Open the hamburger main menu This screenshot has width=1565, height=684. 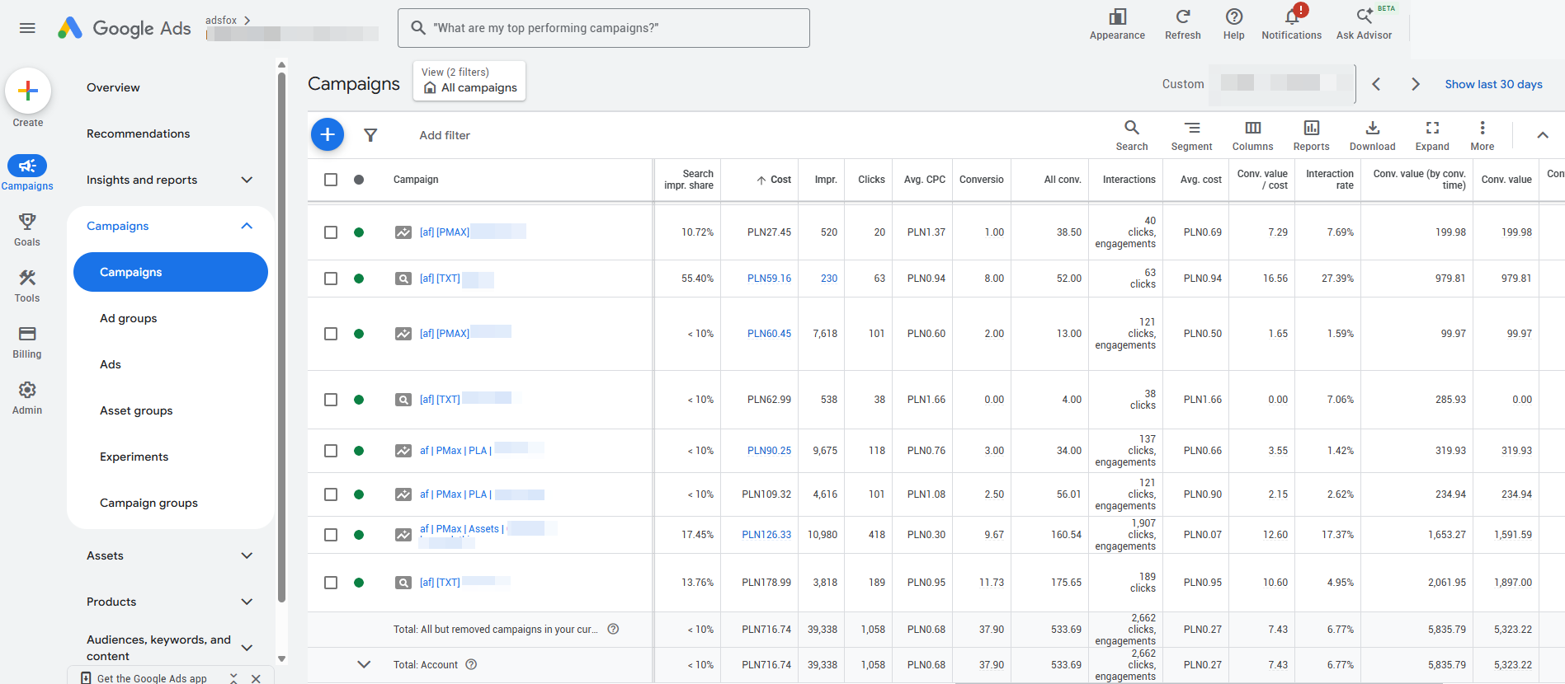tap(27, 28)
